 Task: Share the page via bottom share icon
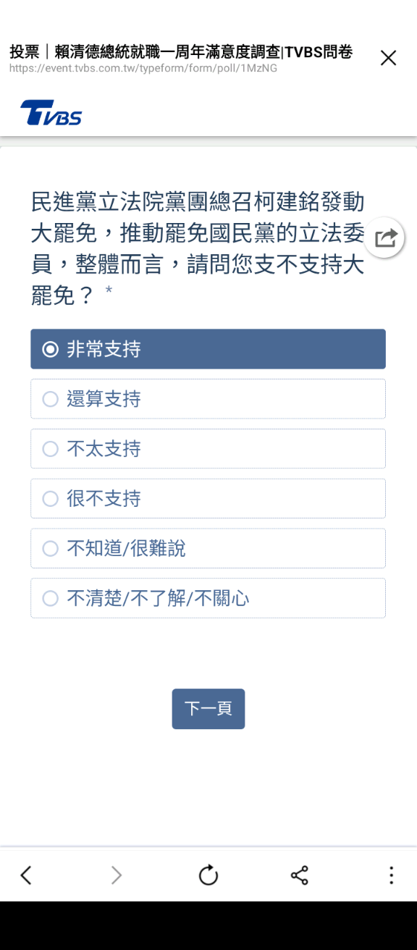tap(300, 875)
